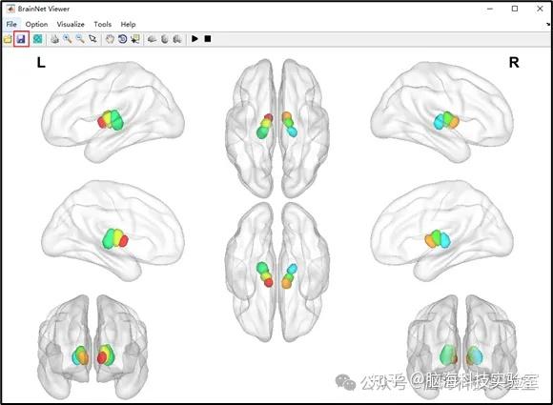
Task: Select the Pan hand tool
Action: (110, 39)
